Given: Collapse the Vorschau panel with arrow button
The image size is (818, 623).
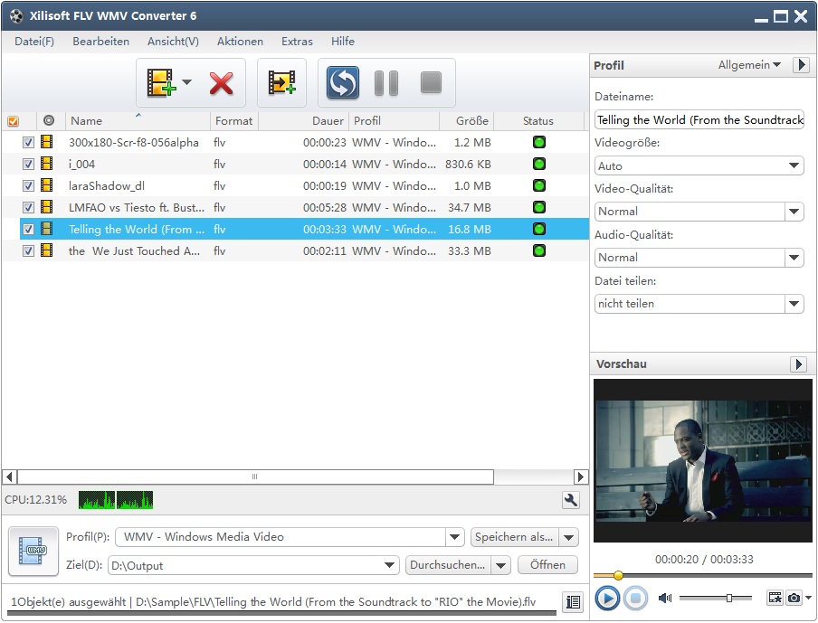Looking at the screenshot, I should point(798,363).
